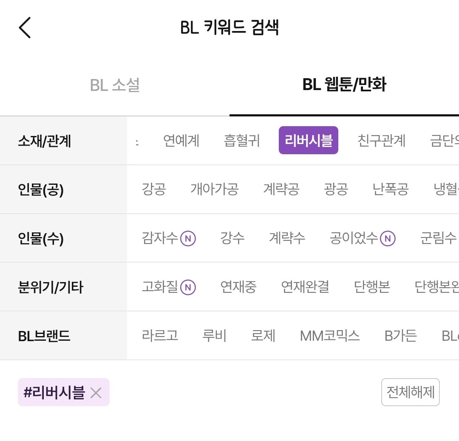Screen dimensions: 459x441
Task: Select the 고화질 keyword with N badge
Action: (x=169, y=287)
